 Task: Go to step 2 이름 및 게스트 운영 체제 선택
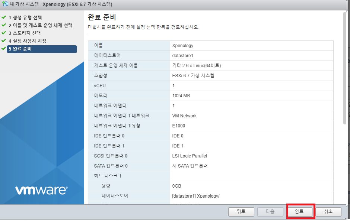[x=41, y=25]
